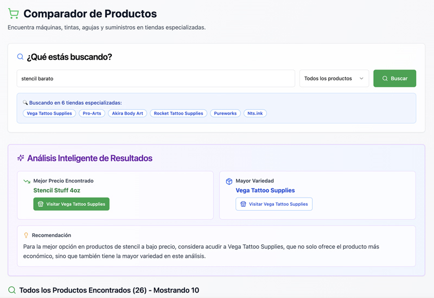This screenshot has height=298, width=434.
Task: Open the 'Todos los productos' category dropdown
Action: pos(334,79)
